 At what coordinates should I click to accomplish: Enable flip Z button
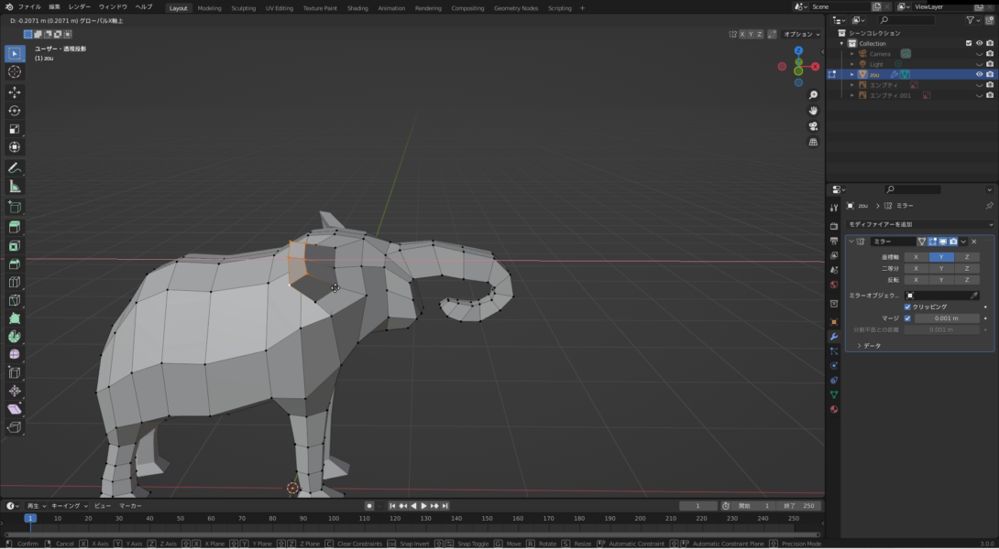(x=967, y=280)
